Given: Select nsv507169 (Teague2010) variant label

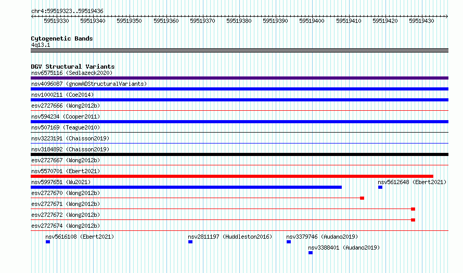Looking at the screenshot, I should (66, 127).
